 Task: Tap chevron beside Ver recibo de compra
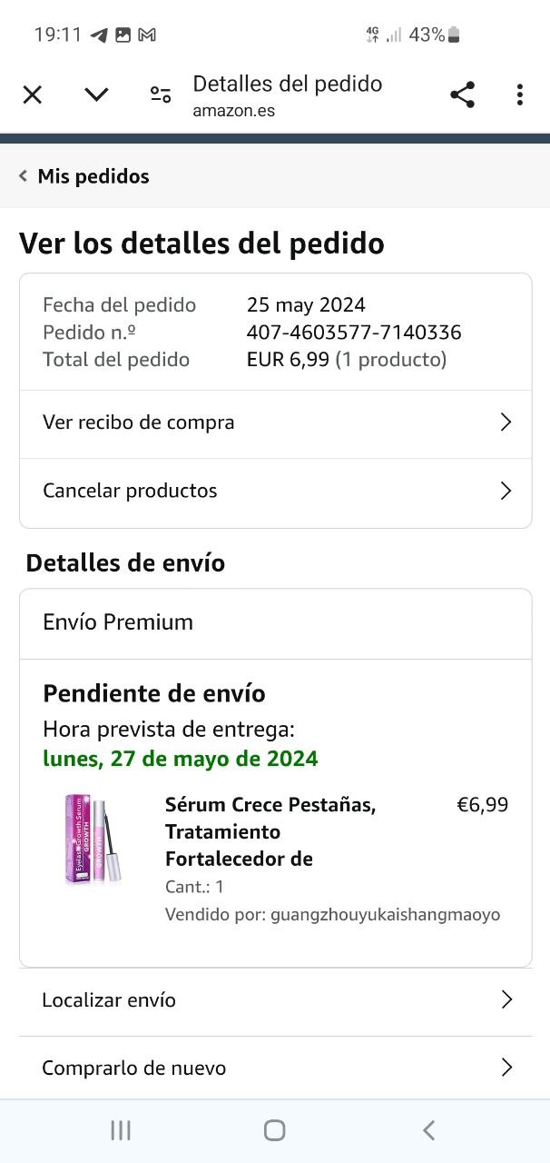pos(506,422)
